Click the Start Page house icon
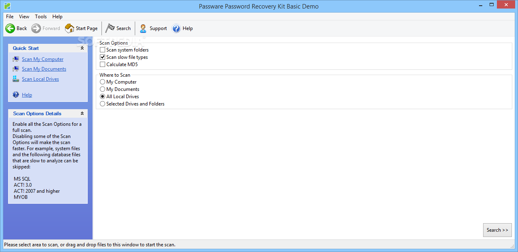This screenshot has height=252, width=518. click(x=69, y=28)
